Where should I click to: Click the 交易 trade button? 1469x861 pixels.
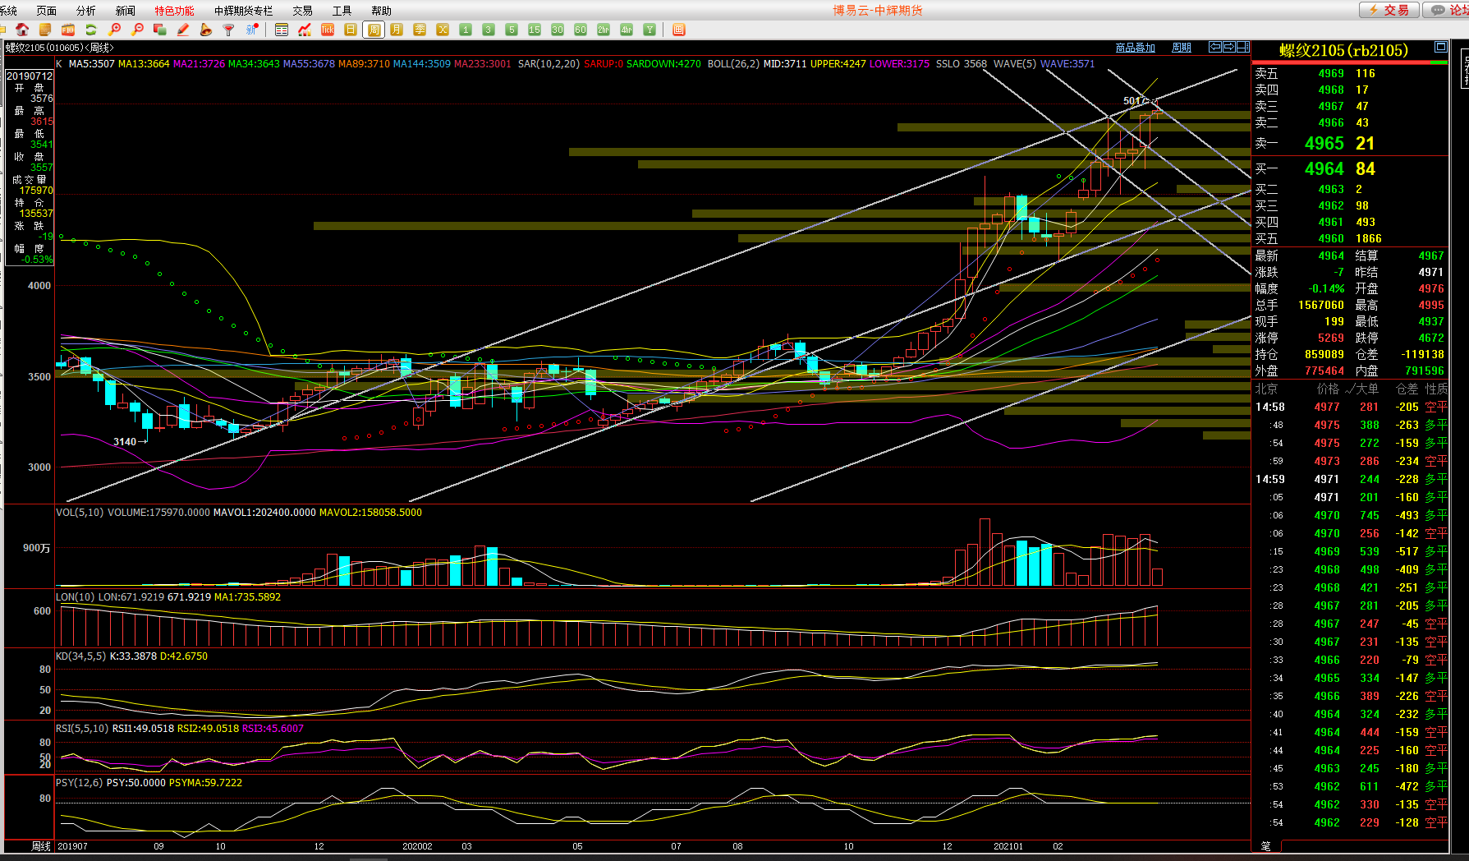1389,10
